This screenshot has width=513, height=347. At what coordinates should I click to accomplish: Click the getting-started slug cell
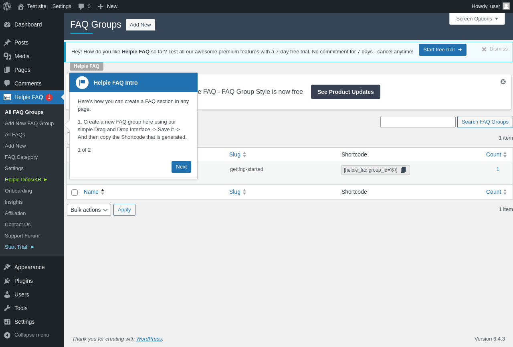coord(246,169)
